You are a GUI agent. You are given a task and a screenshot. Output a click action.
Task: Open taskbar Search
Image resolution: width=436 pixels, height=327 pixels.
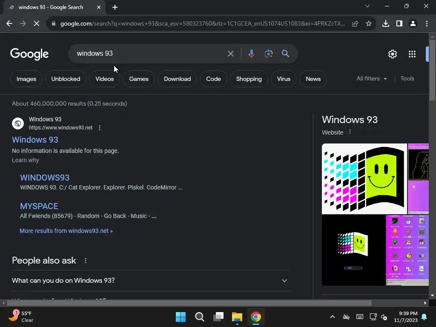(x=199, y=317)
